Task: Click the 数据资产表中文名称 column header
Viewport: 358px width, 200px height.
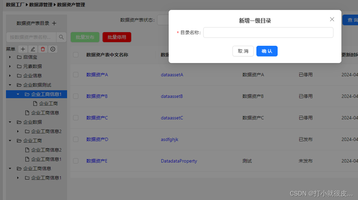Action: [x=107, y=55]
